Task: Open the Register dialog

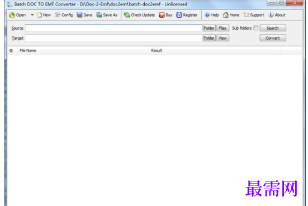Action: point(187,15)
